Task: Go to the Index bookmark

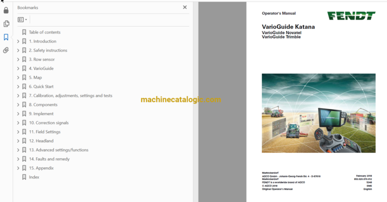Action: point(34,177)
